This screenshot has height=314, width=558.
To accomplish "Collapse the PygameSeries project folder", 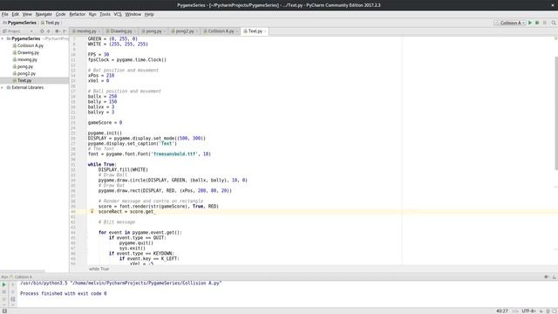I will click(3, 38).
